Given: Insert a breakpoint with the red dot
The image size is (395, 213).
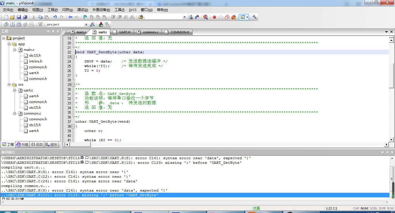Looking at the screenshot, I should [214, 17].
